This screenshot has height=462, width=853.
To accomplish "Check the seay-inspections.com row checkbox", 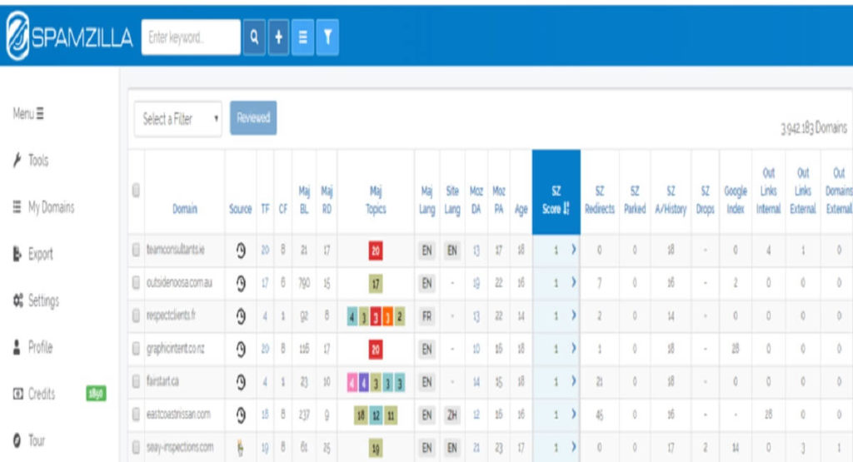I will click(136, 448).
